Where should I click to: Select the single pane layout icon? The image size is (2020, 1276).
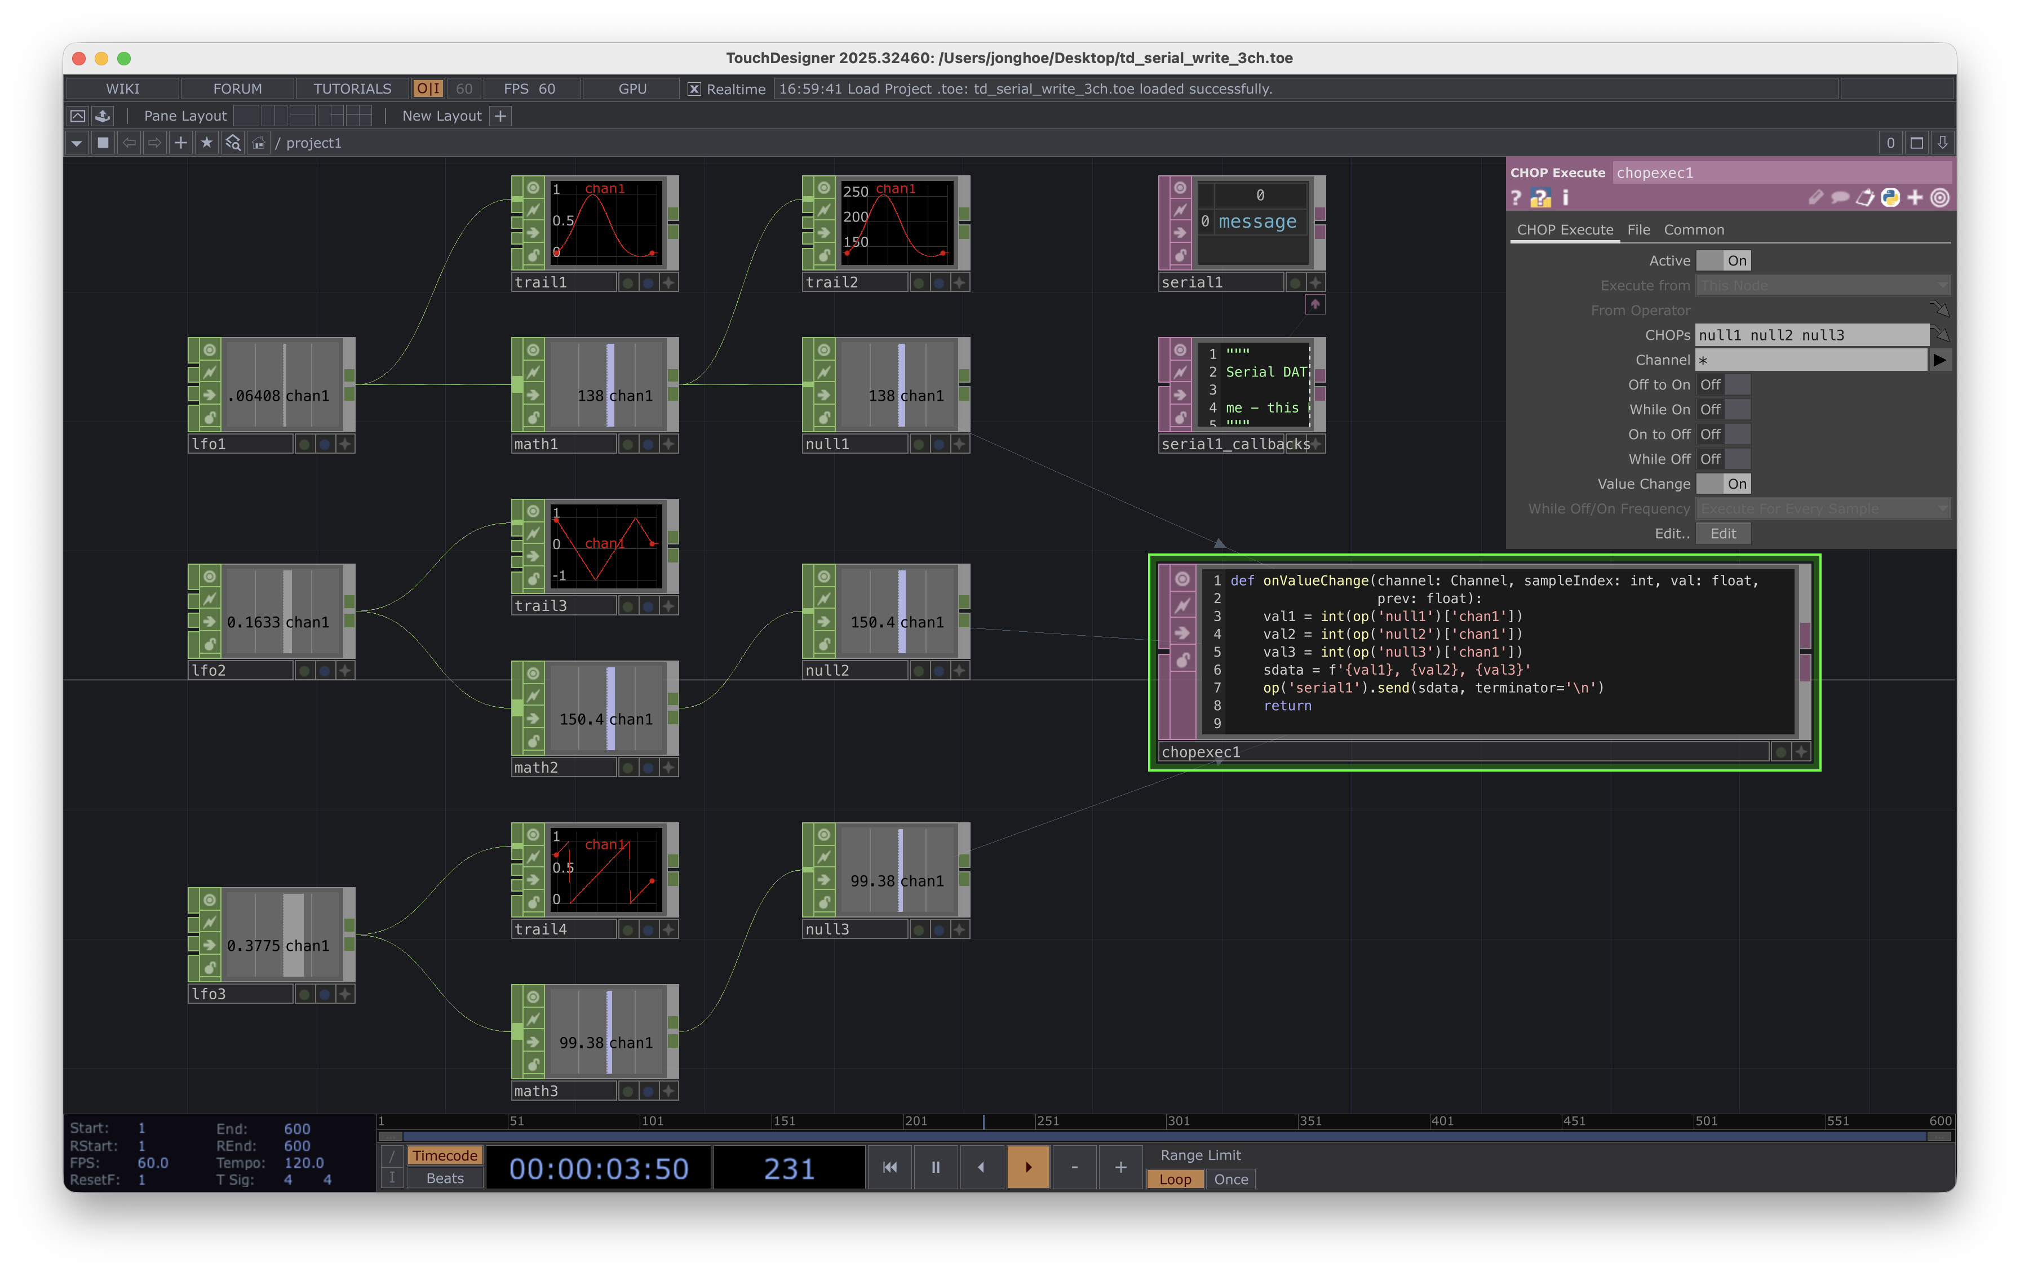[246, 116]
